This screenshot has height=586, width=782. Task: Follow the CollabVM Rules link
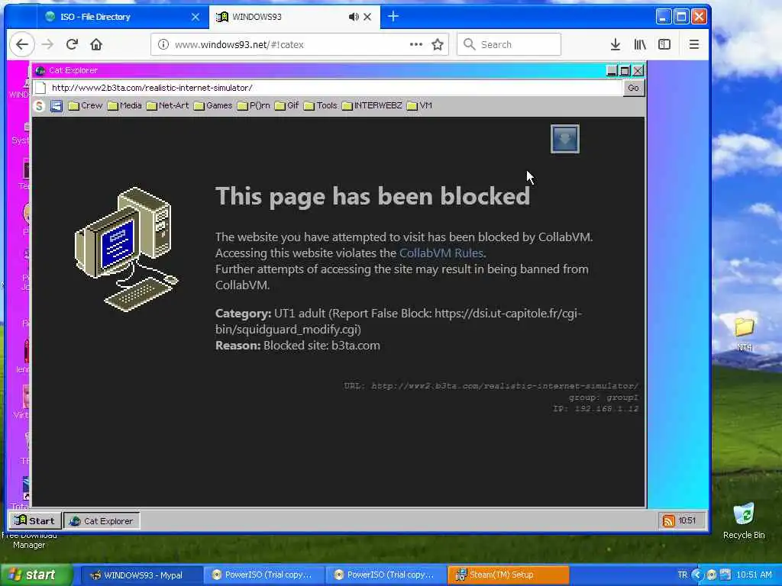point(441,253)
